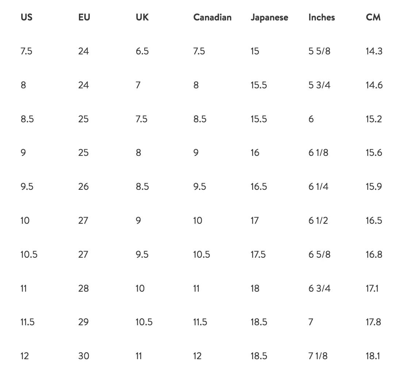Screen dimensions: 417x376
Task: Select the 5 5/8 inches cell
Action: click(x=319, y=51)
